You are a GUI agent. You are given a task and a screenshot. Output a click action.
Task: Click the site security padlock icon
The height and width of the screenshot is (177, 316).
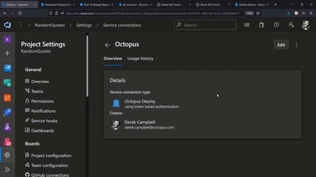click(x=57, y=13)
